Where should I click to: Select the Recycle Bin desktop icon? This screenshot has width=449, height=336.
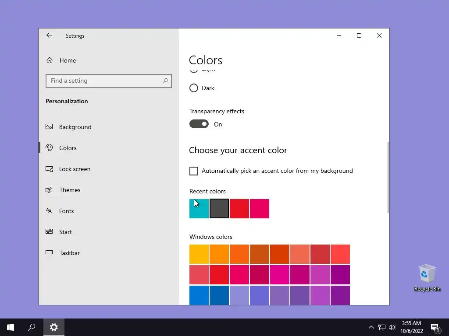pos(427,277)
